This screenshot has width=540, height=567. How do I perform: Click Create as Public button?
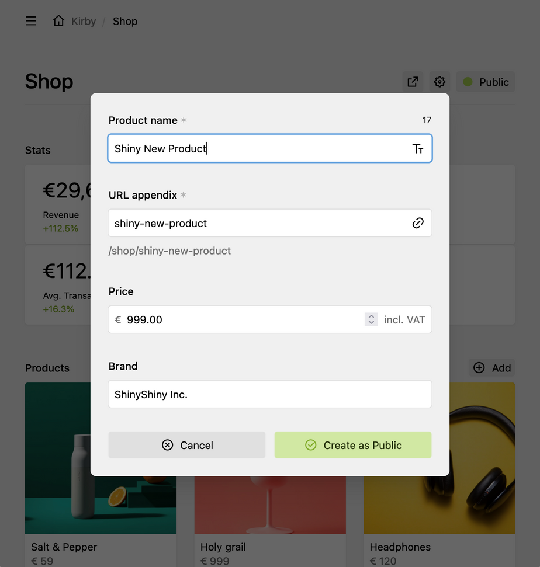(353, 445)
